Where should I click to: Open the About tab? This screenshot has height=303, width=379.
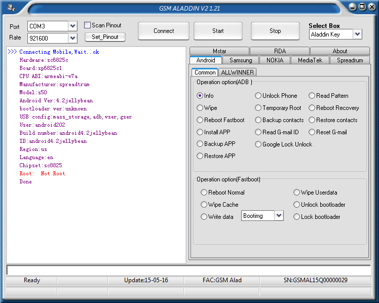[x=340, y=51]
